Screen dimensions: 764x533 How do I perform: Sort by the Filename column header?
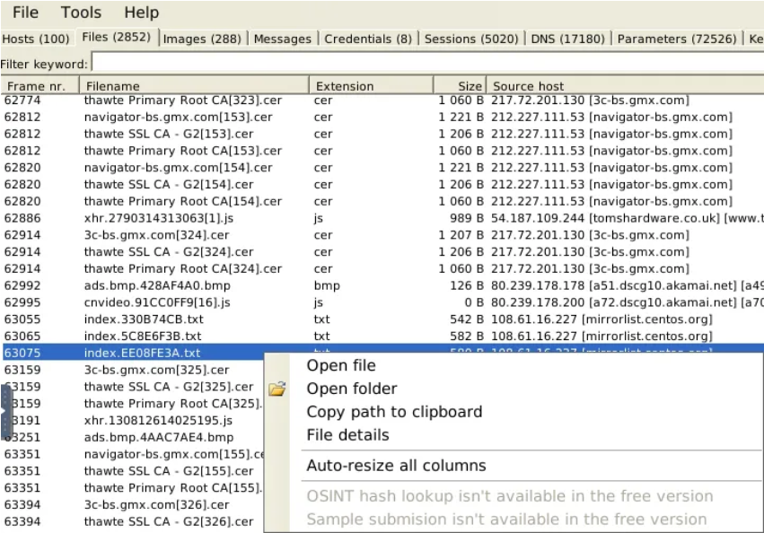tap(194, 86)
